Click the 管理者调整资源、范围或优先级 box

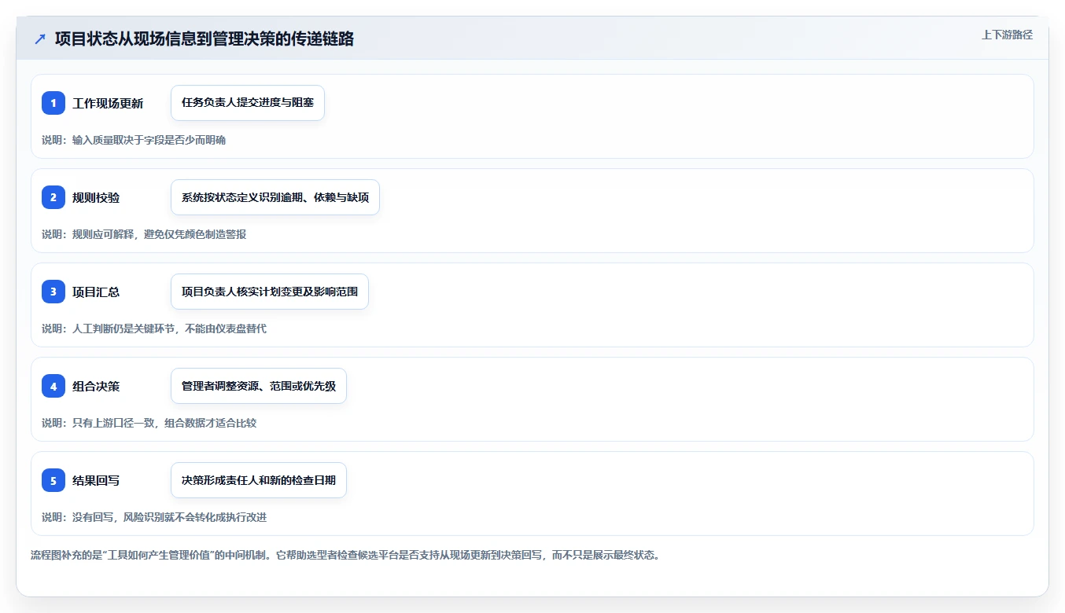[259, 386]
